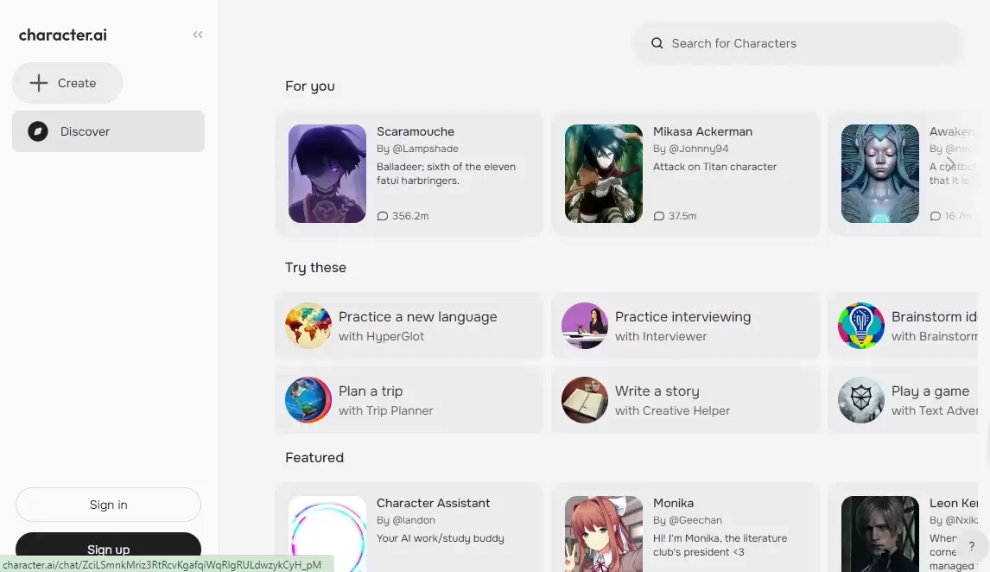Click the plus icon in Create button
The width and height of the screenshot is (990, 572).
(39, 83)
